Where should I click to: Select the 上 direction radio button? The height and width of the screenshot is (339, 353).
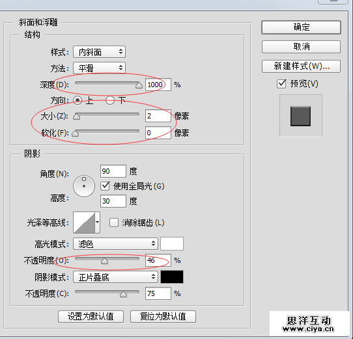coord(78,100)
